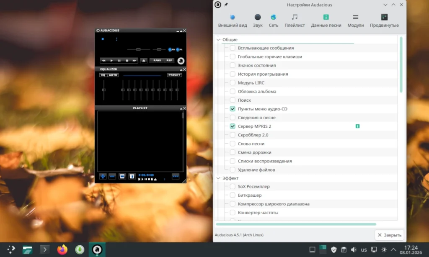Open the Звук settings tab
This screenshot has height=257, width=429.
click(x=258, y=21)
